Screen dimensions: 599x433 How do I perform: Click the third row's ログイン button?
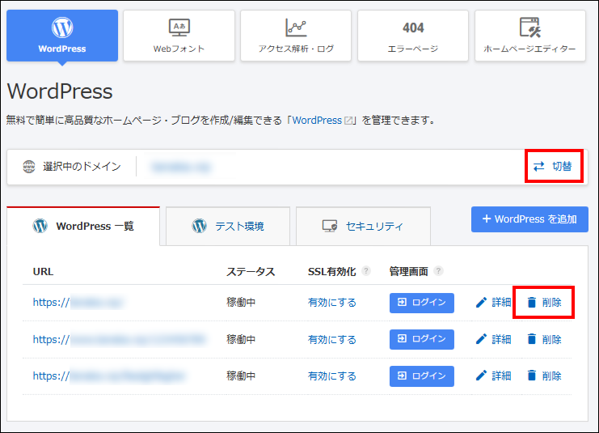[x=422, y=376]
